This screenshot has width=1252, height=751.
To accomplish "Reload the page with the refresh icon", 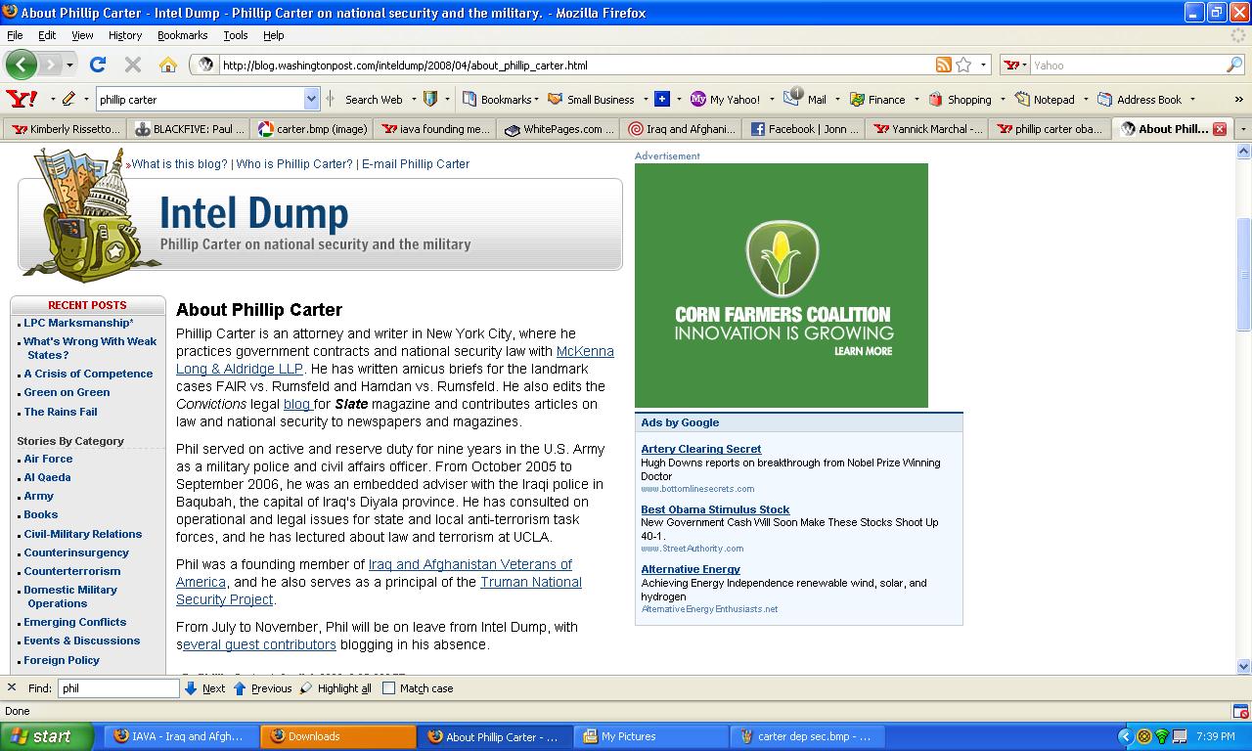I will [97, 66].
